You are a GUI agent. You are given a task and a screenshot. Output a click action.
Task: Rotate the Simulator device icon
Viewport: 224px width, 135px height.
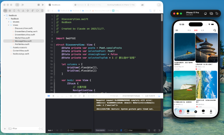pos(217,13)
